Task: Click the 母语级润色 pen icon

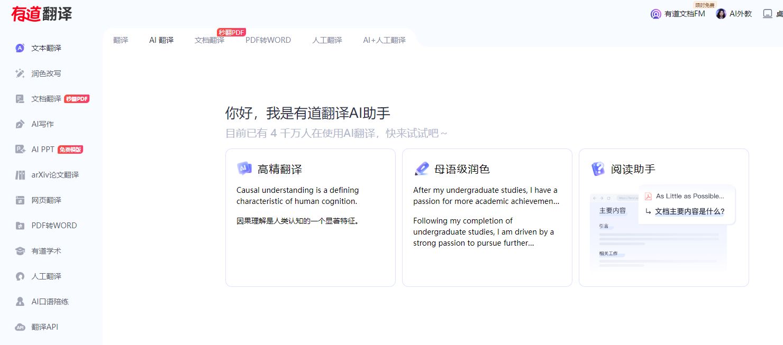Action: [x=421, y=169]
